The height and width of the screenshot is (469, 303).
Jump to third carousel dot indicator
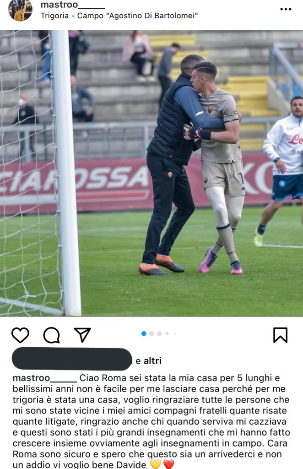pos(159,333)
